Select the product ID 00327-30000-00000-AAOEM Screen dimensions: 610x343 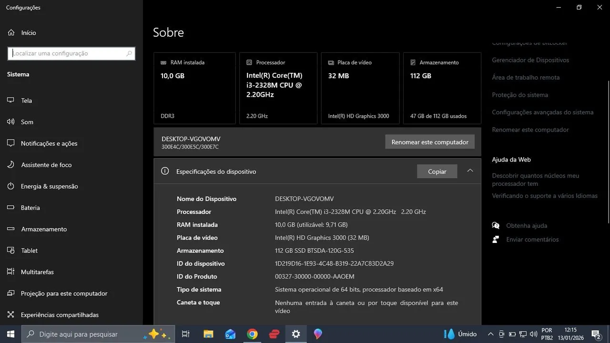point(315,276)
